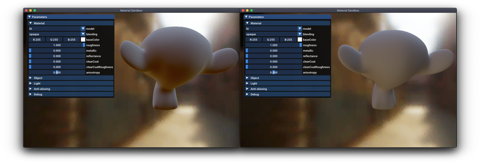The image size is (480, 163).
Task: Click the clearCoatRoughness slider in right window
Action: pos(274,67)
